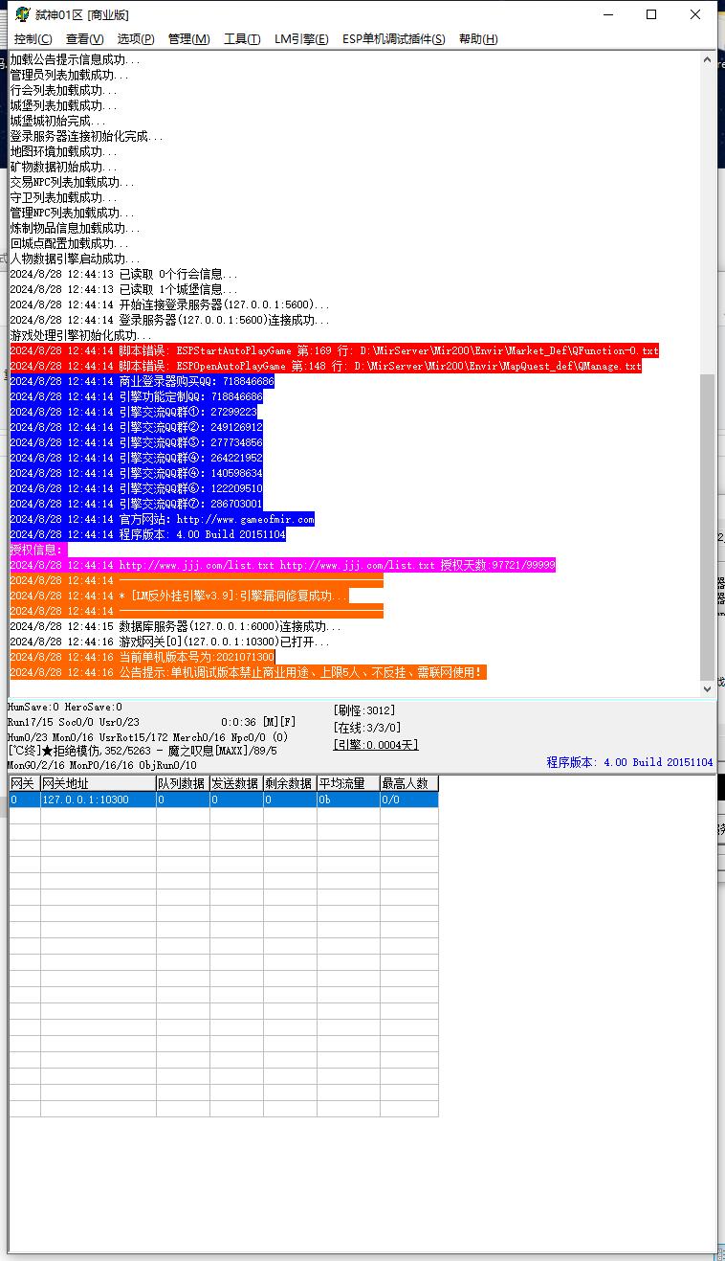The width and height of the screenshot is (725, 1261).
Task: Click the 拒绝模仿 魔之叹息 status line
Action: pos(142,752)
